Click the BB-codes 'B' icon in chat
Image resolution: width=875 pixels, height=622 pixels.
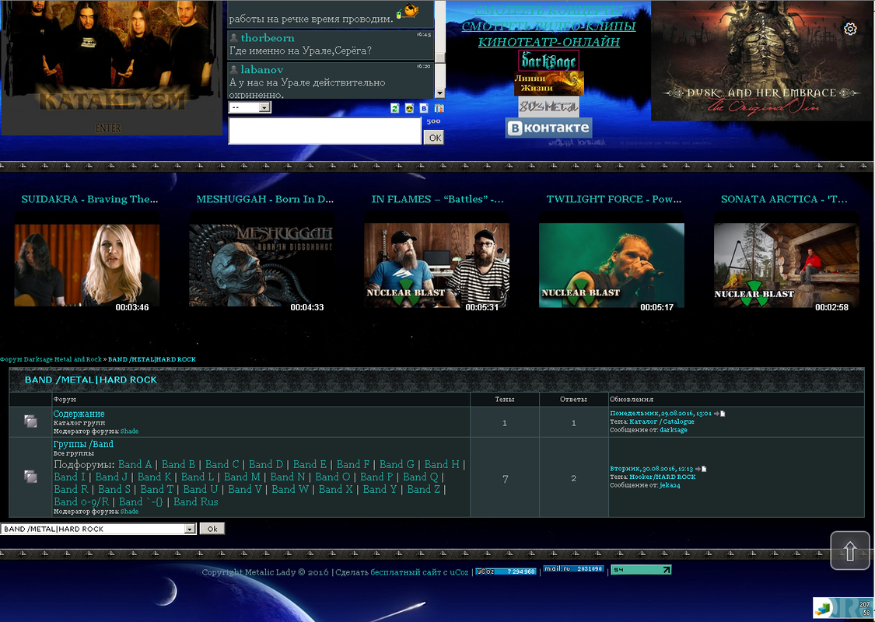pyautogui.click(x=424, y=108)
